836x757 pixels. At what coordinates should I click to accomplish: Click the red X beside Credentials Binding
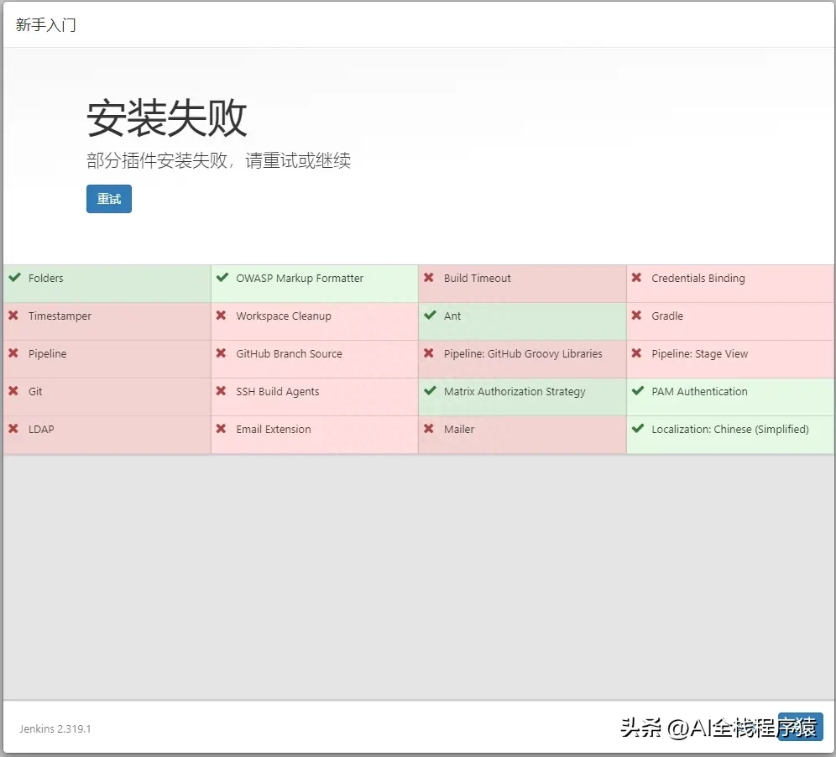[636, 278]
